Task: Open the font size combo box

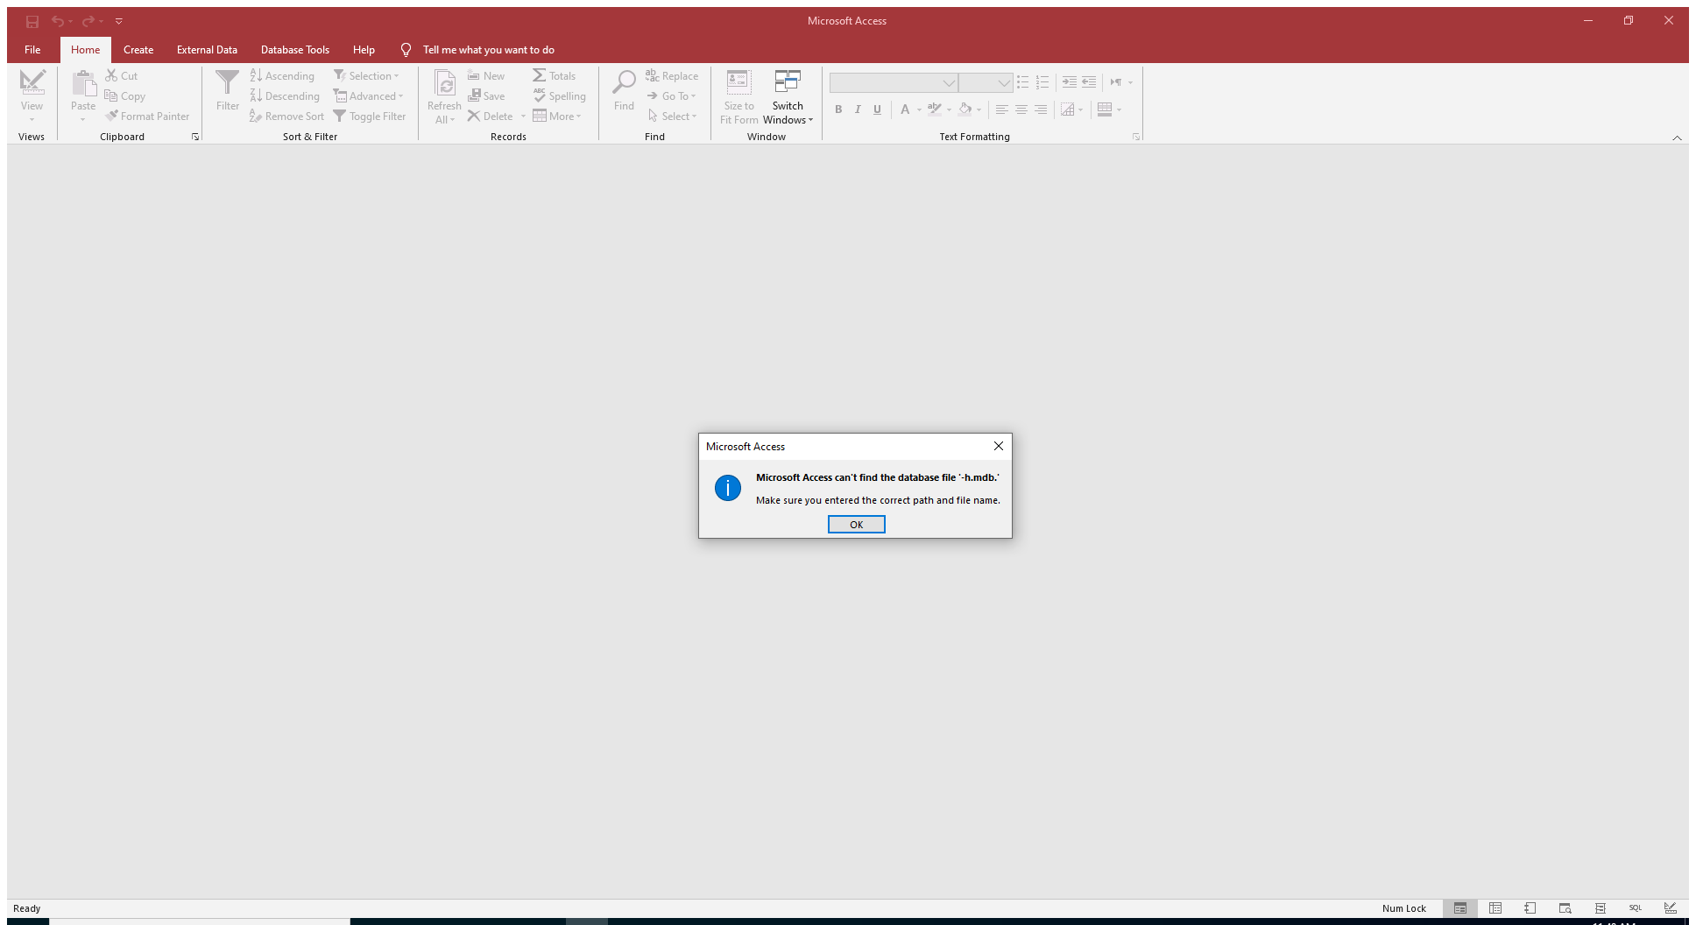Action: (986, 82)
